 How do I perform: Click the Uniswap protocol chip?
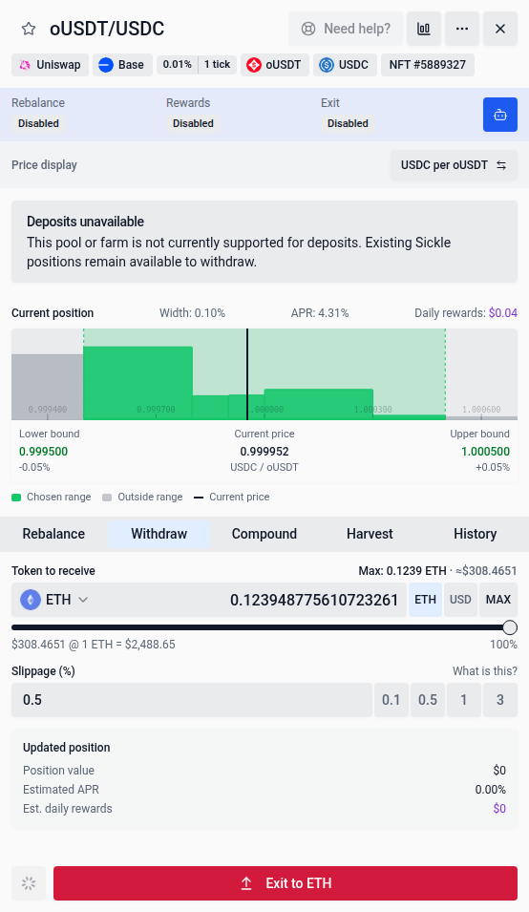point(50,65)
